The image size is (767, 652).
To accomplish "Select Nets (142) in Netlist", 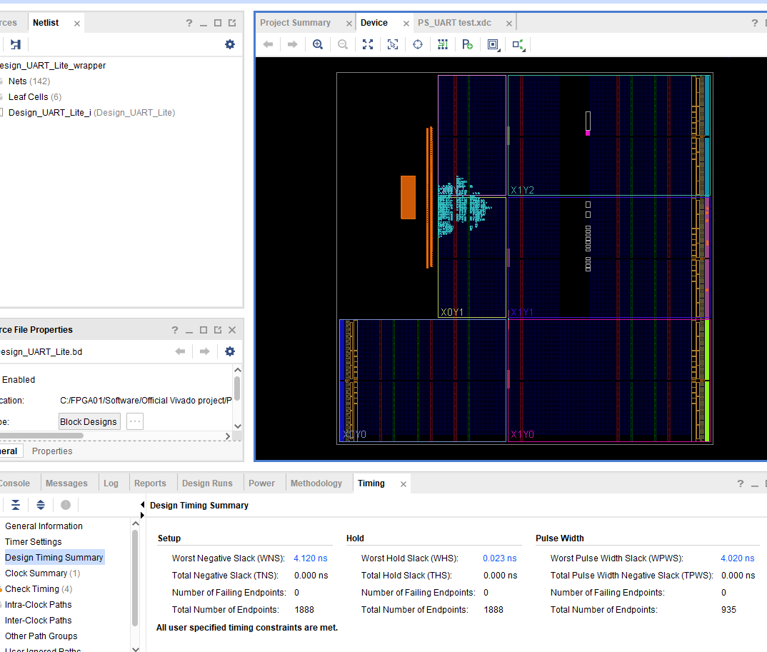I will click(x=29, y=81).
